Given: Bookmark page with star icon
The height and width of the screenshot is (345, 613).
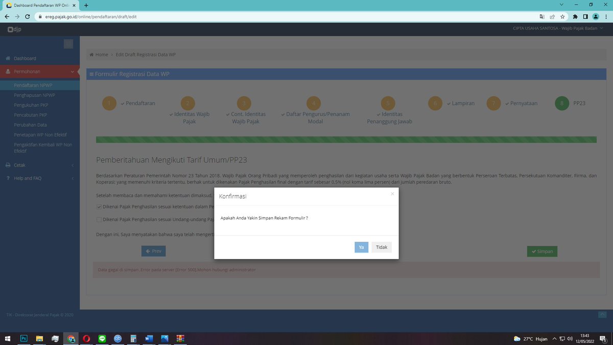Looking at the screenshot, I should pyautogui.click(x=562, y=16).
